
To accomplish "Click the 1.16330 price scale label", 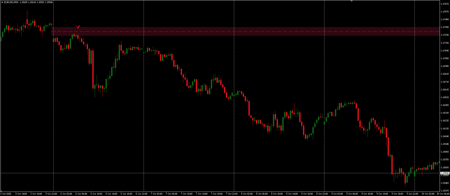I will click(444, 113).
